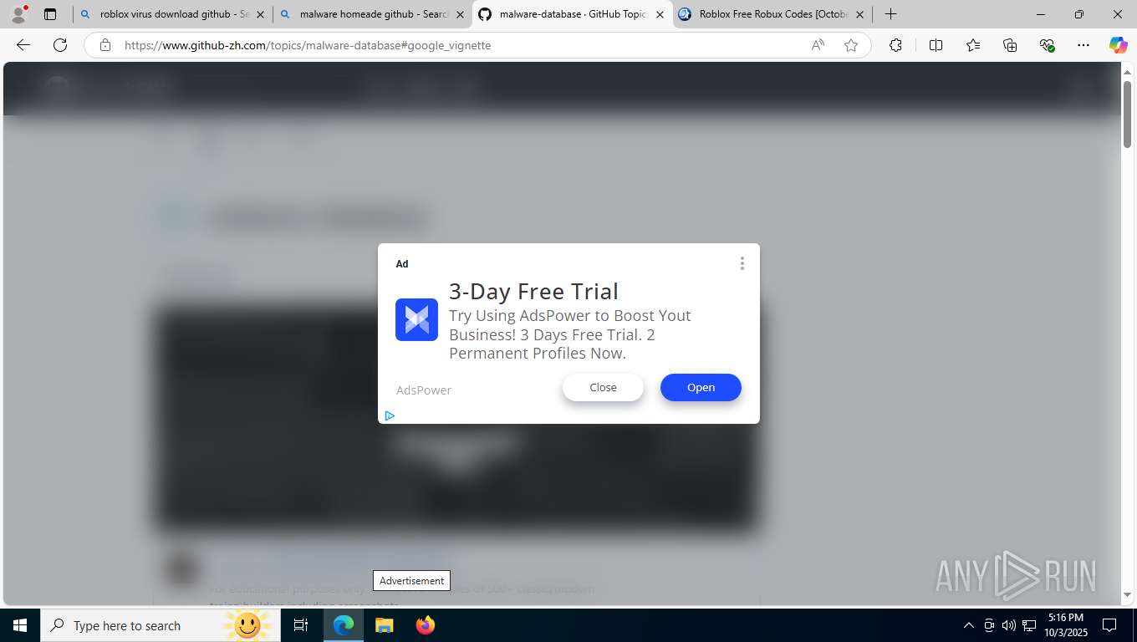Open the Collections icon
The height and width of the screenshot is (642, 1137).
(x=1010, y=45)
